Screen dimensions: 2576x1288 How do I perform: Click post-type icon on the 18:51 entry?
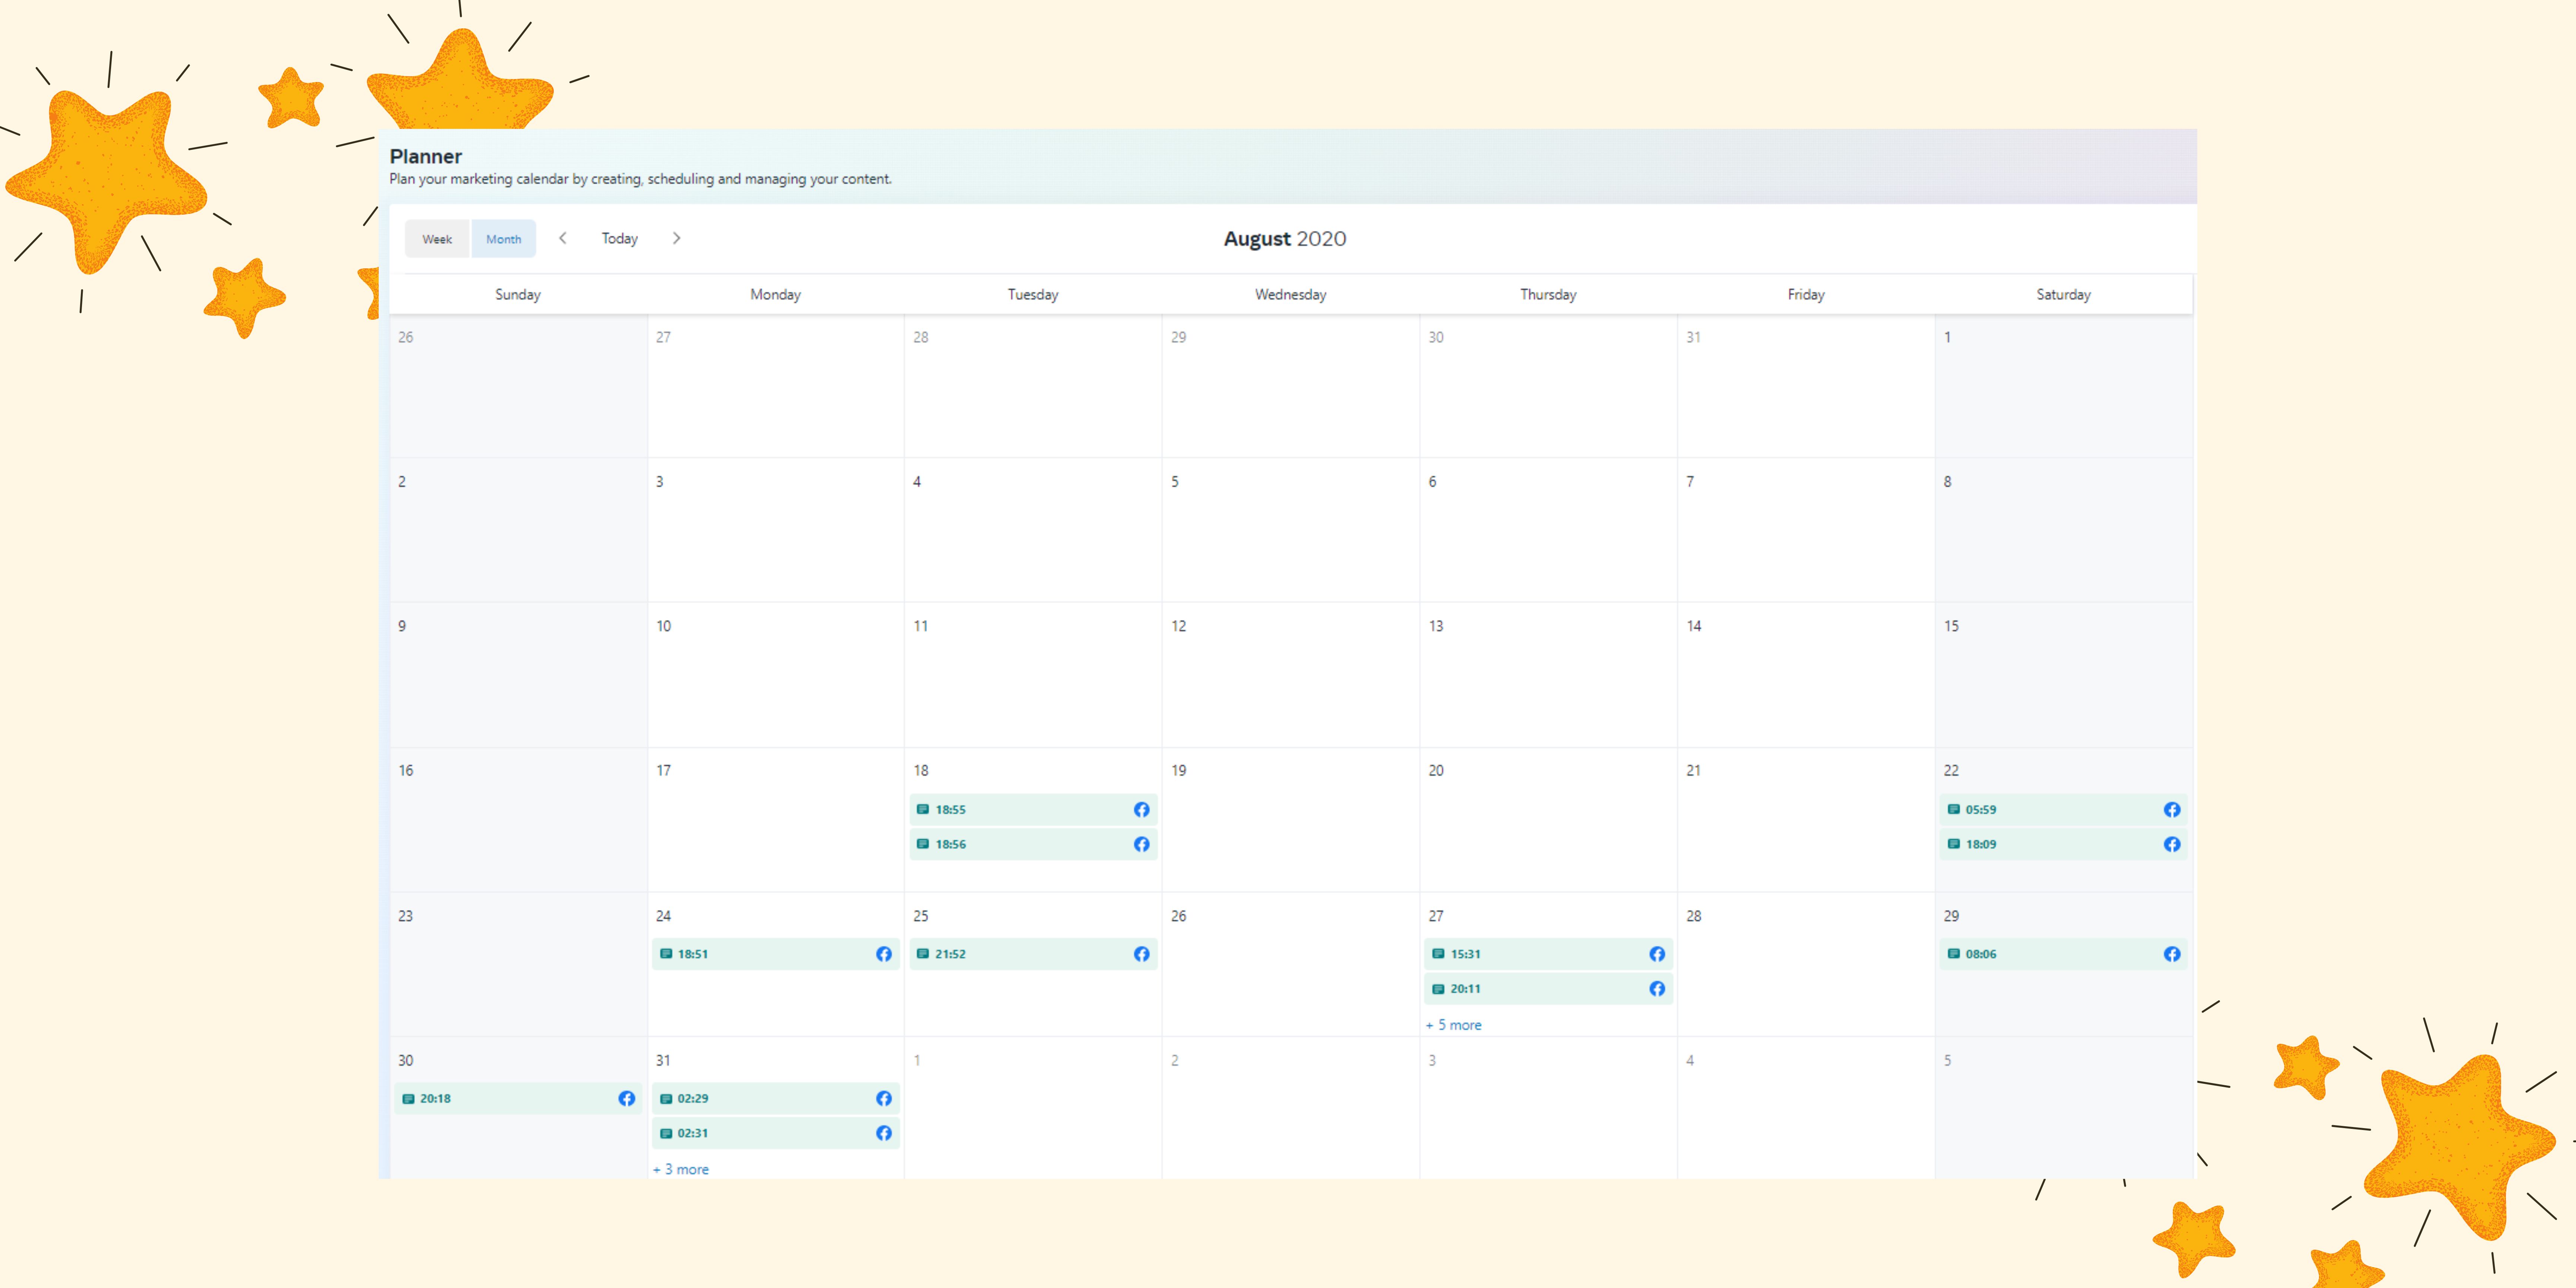(666, 954)
